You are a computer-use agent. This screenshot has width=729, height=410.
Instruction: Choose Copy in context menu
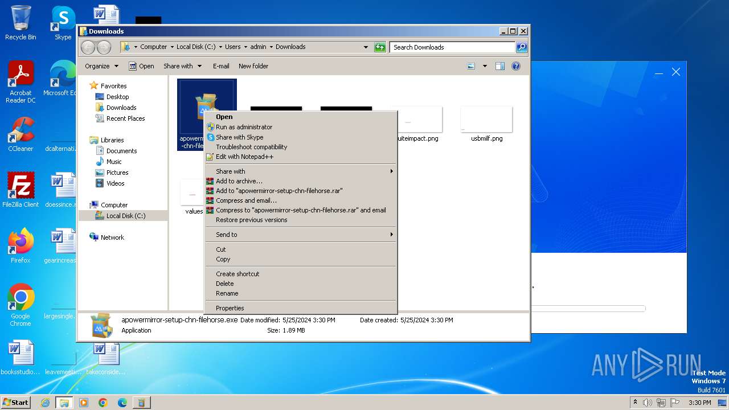[300, 259]
